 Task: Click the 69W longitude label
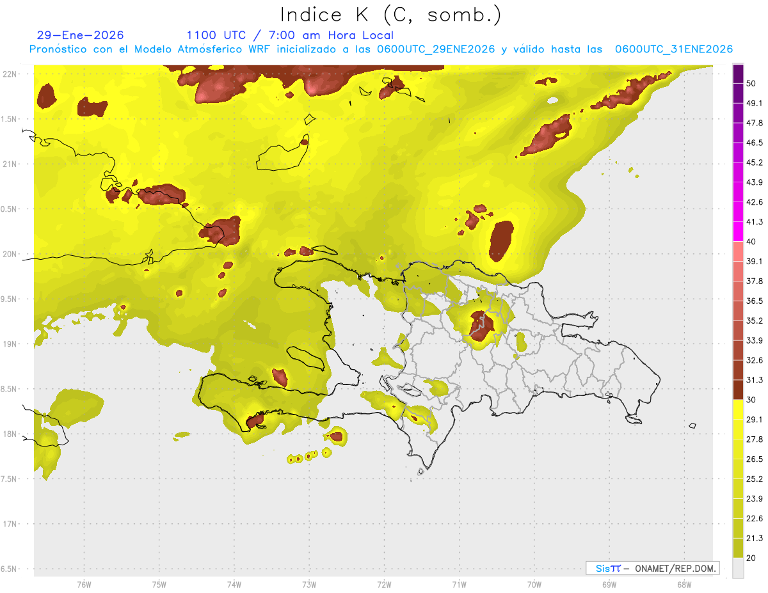(x=609, y=584)
